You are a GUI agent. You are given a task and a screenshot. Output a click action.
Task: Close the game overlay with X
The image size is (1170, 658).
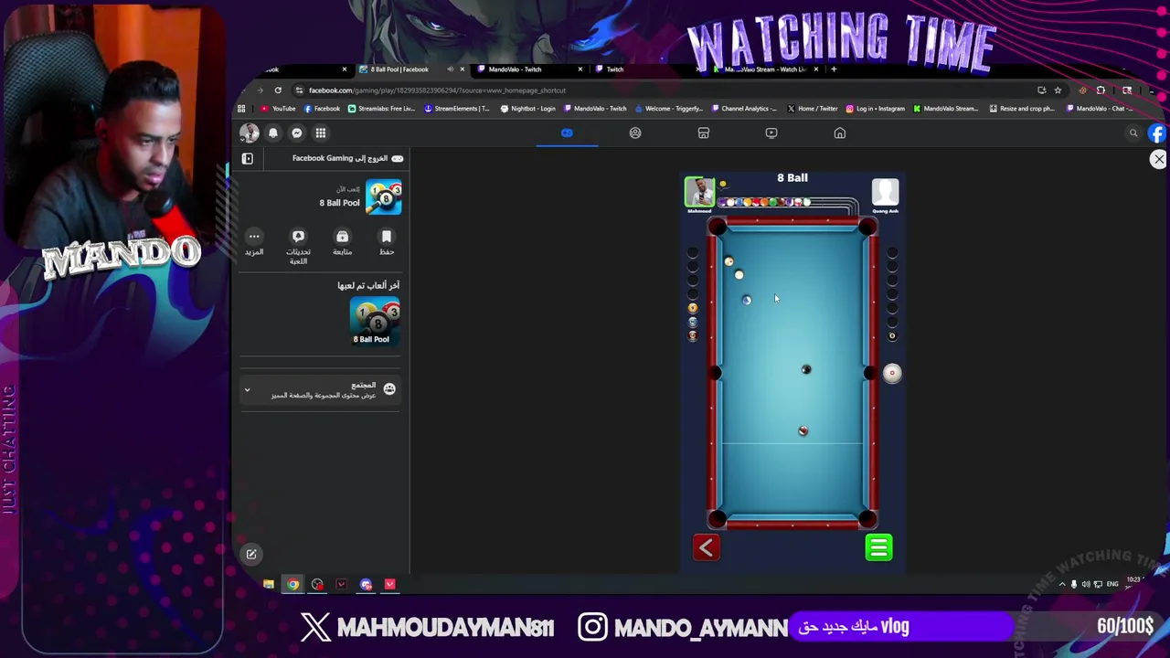(1159, 159)
